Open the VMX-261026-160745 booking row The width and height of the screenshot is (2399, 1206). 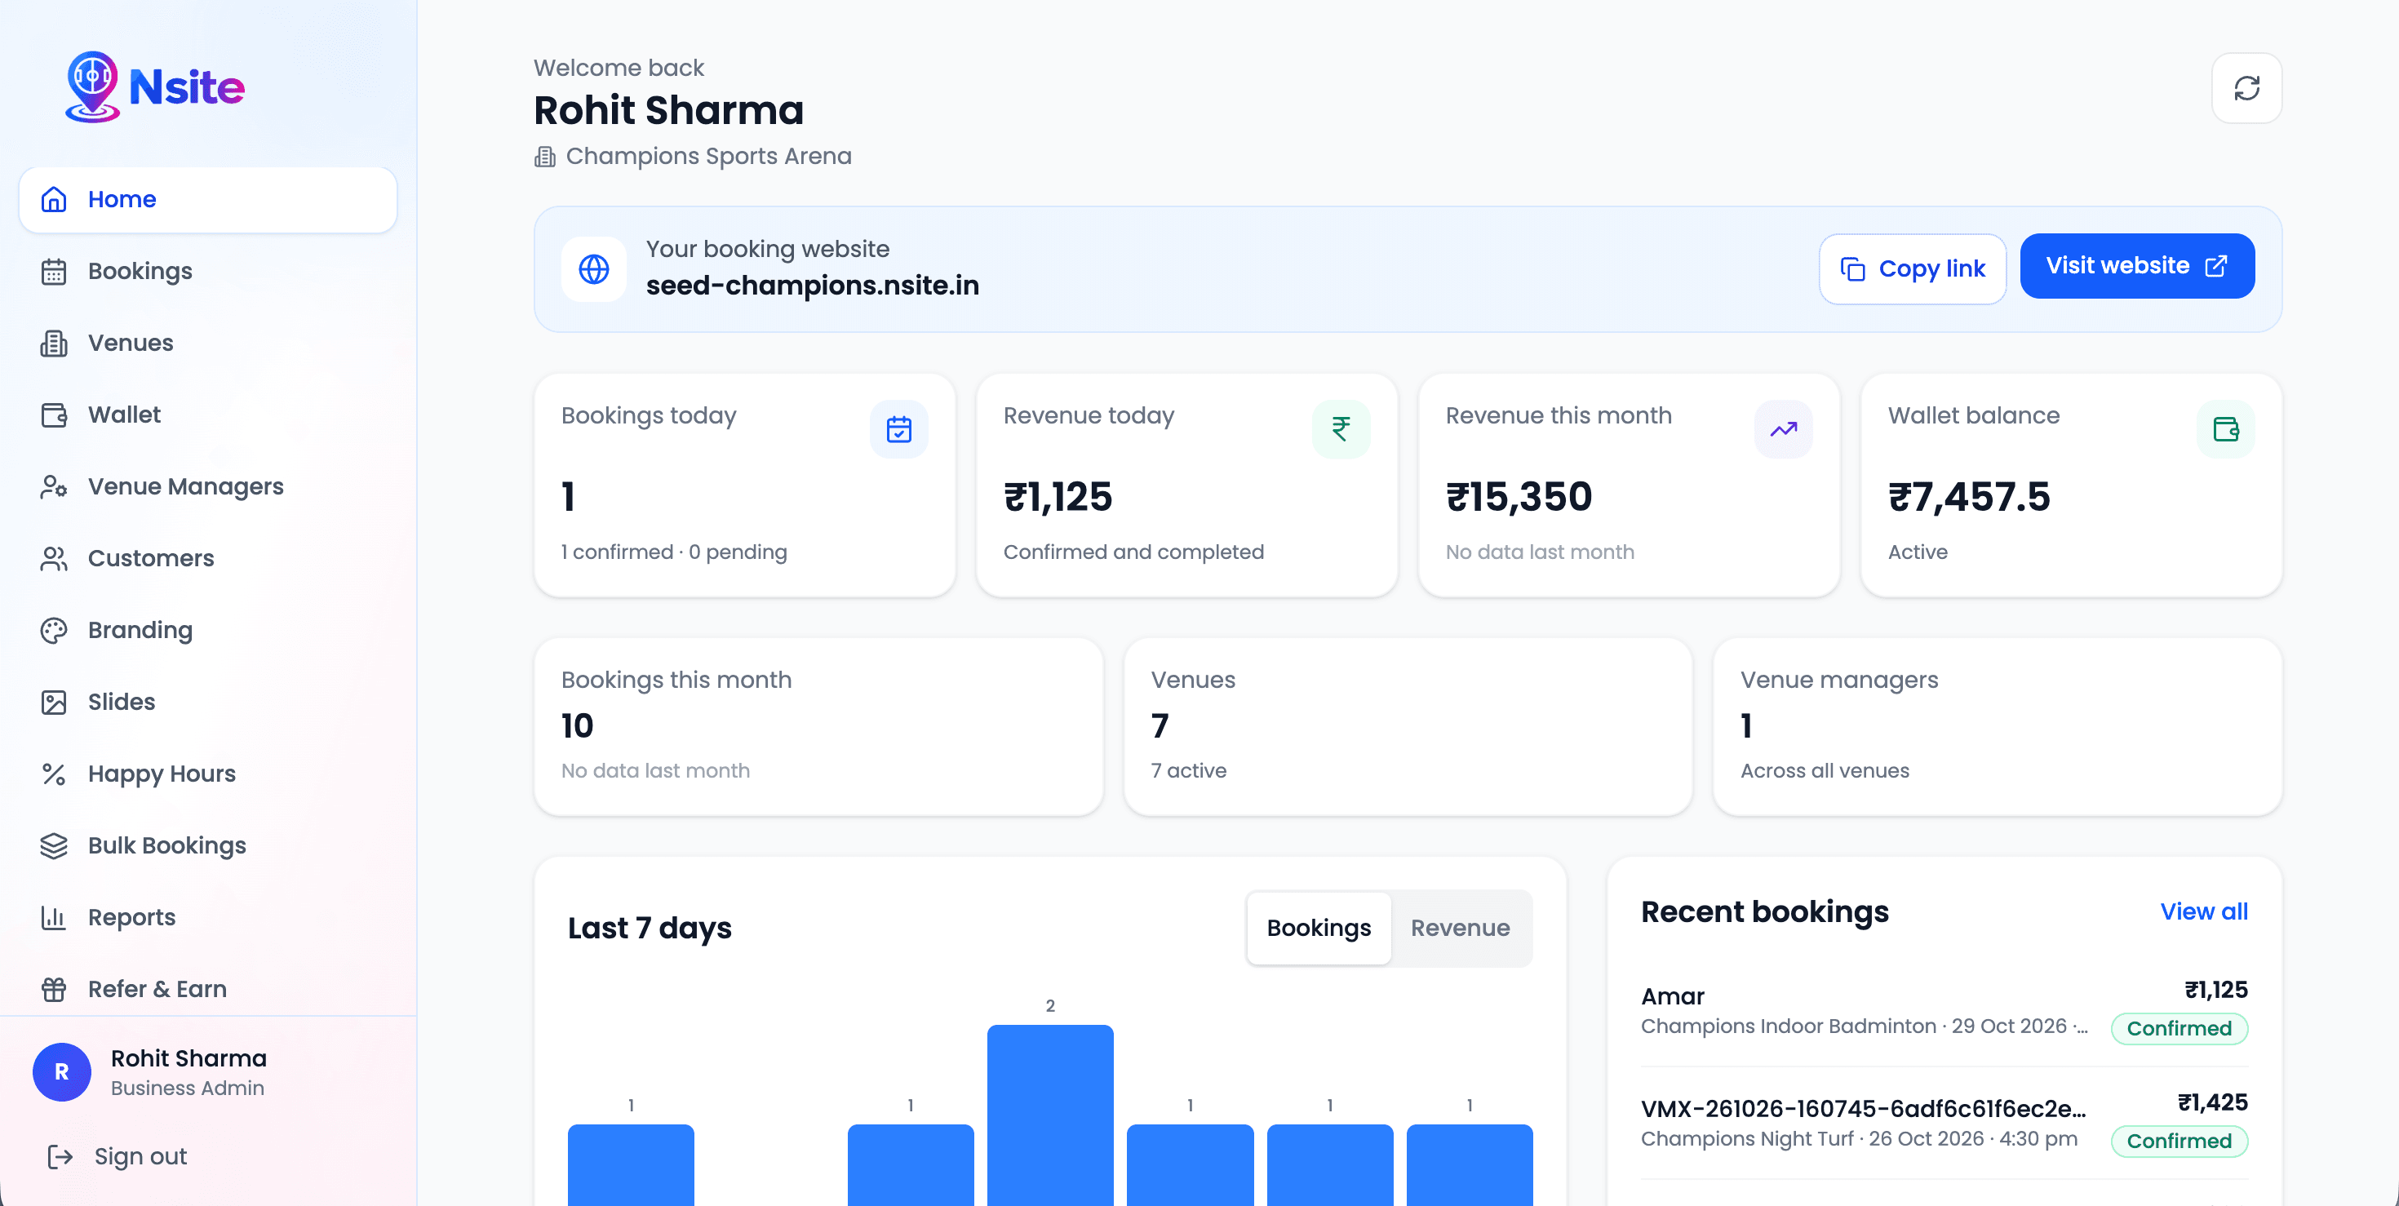tap(1944, 1123)
